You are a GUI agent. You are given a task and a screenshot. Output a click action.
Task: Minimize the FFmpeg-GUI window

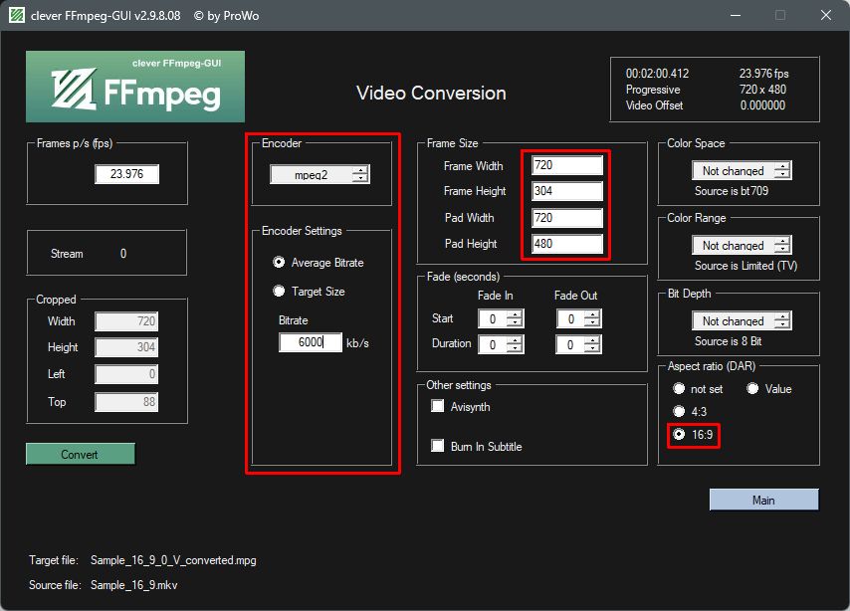pyautogui.click(x=736, y=15)
